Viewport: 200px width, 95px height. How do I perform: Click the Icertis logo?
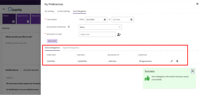coord(15,9)
